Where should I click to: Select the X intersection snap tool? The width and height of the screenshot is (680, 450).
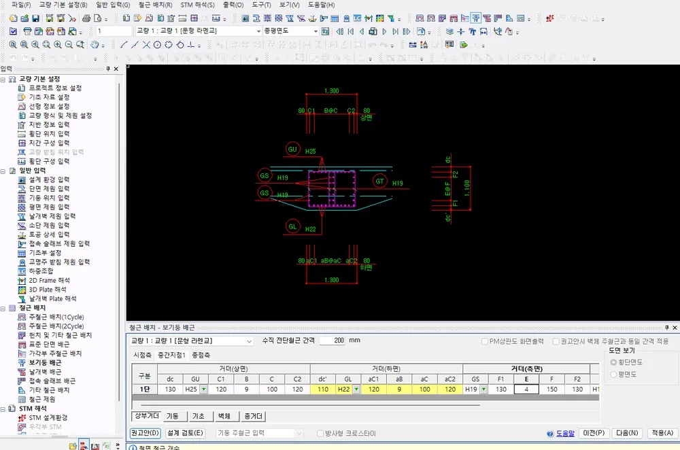click(x=147, y=45)
